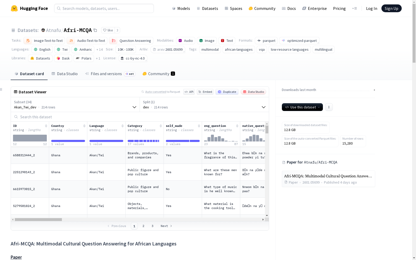Select the Audio-Text-to-Text task tag
The height and width of the screenshot is (260, 416).
pyautogui.click(x=87, y=41)
